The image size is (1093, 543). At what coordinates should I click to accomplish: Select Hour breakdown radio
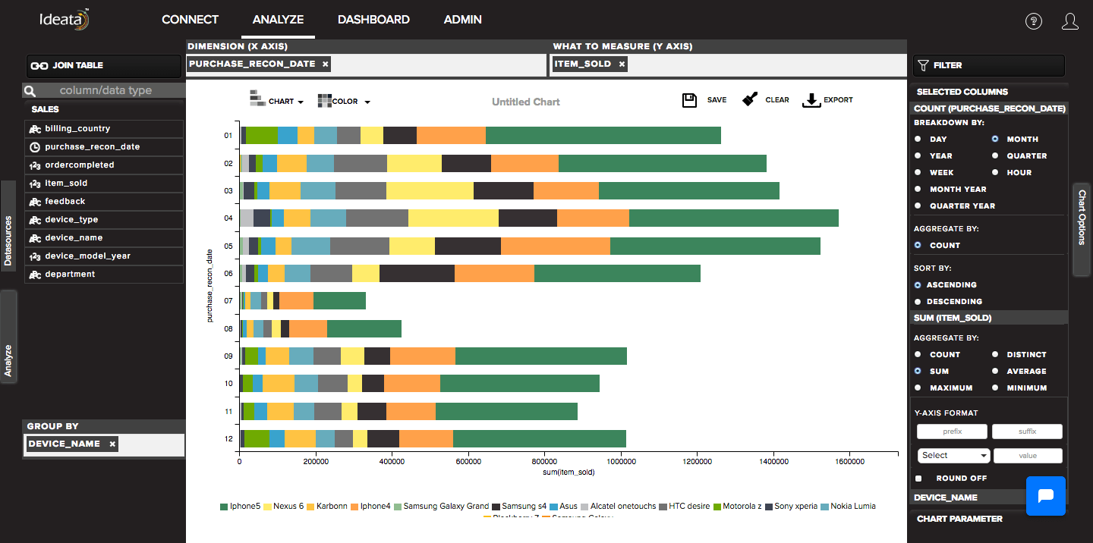(x=995, y=173)
